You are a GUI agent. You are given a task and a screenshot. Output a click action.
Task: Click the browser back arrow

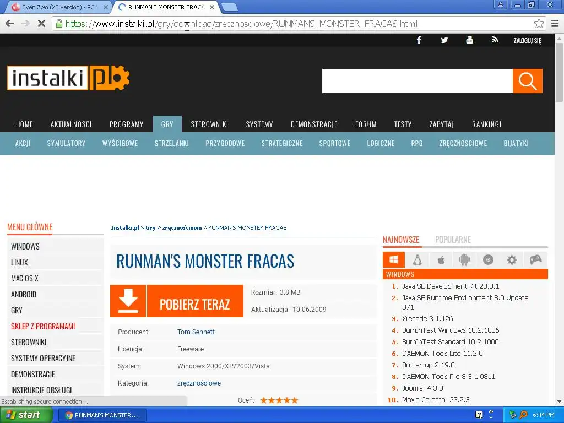coord(10,24)
